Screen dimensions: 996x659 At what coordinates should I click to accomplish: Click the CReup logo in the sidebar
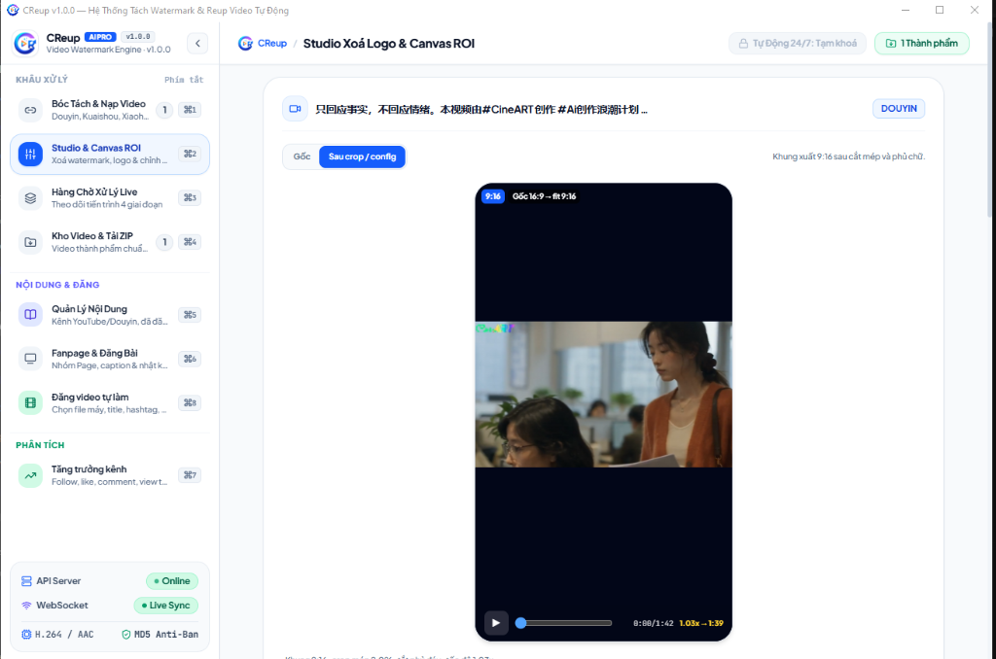(x=25, y=43)
